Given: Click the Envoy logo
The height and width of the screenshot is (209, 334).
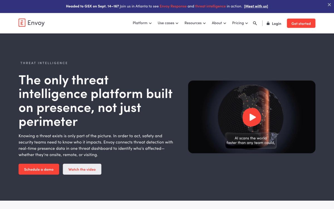Looking at the screenshot, I should click(31, 23).
